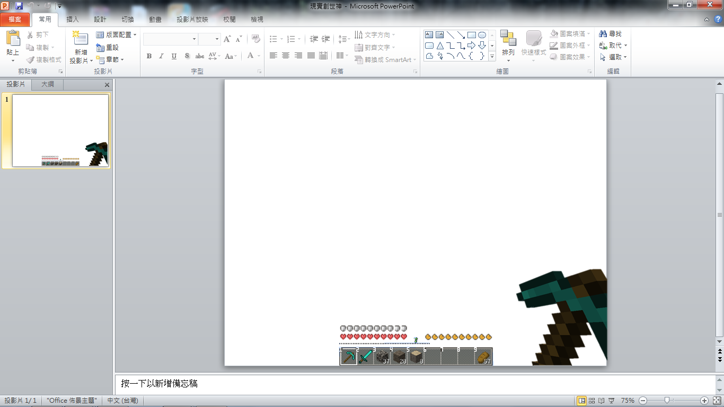Click the zoom in plus button

pyautogui.click(x=704, y=401)
